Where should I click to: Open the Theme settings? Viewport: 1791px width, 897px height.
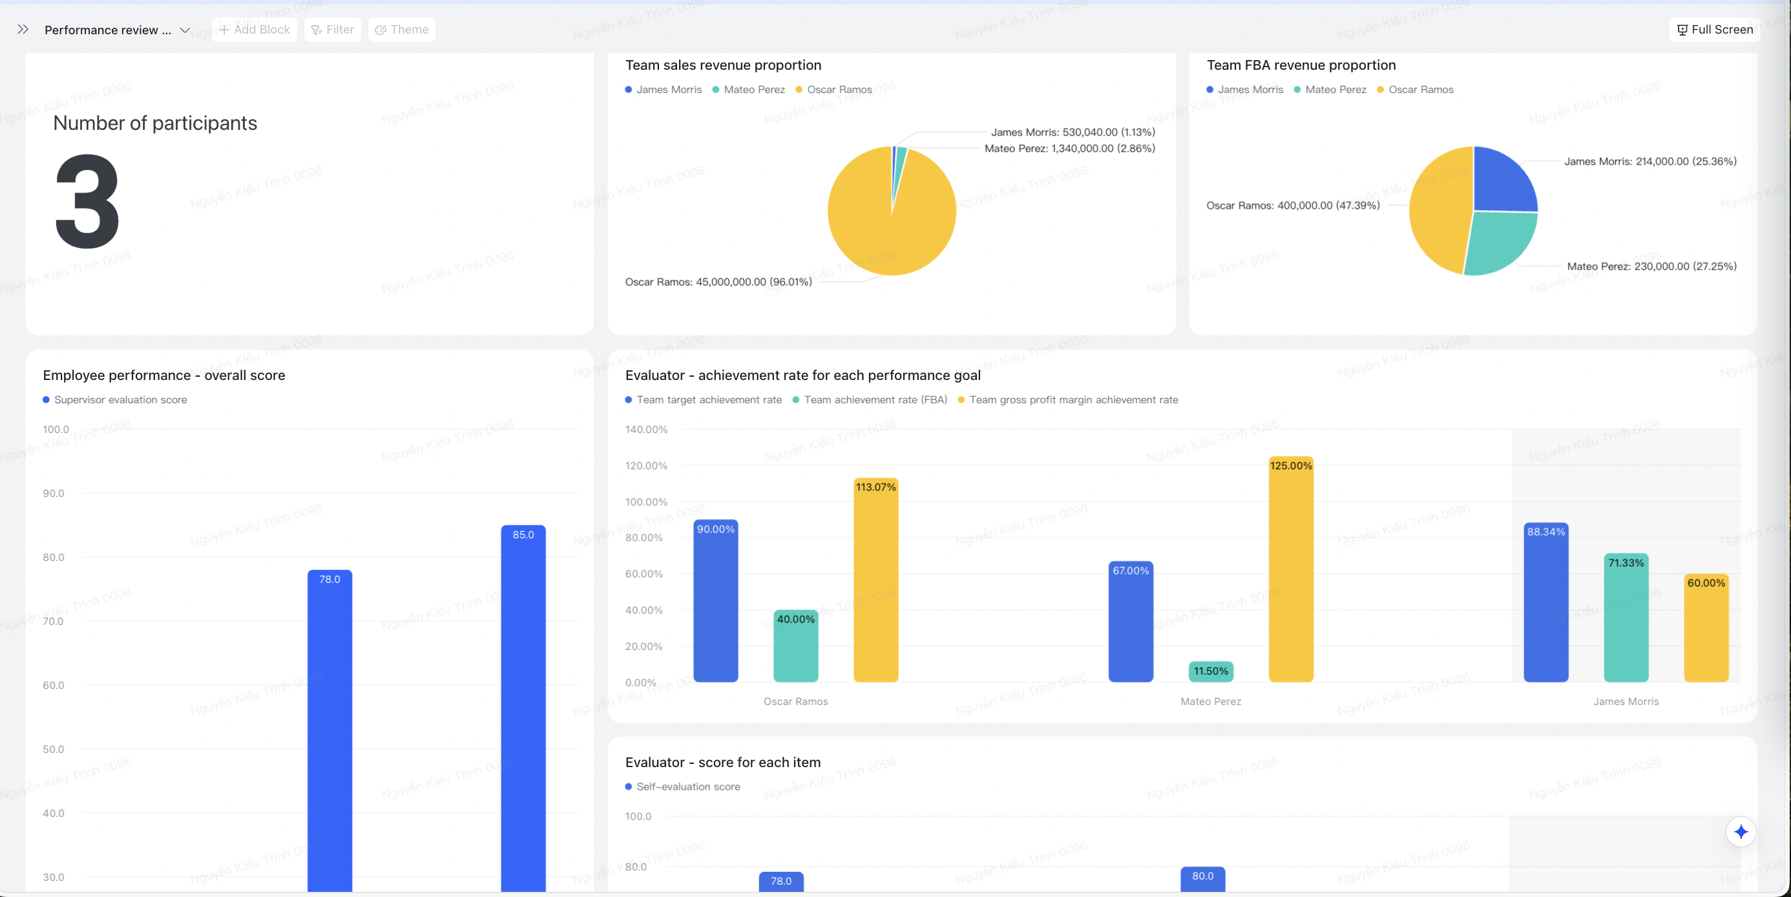pyautogui.click(x=401, y=29)
